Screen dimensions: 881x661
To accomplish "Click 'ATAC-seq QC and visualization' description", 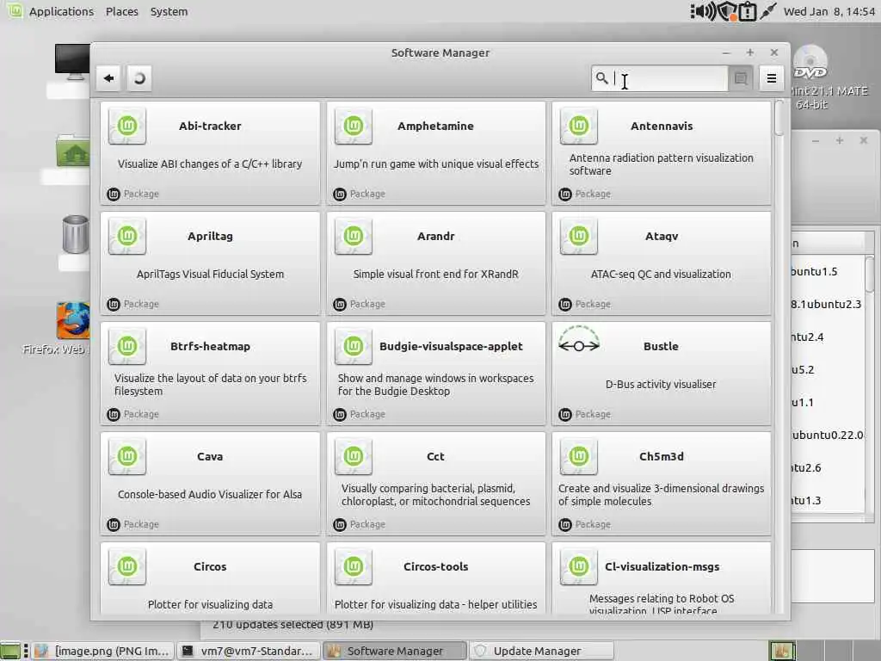I will pos(661,274).
